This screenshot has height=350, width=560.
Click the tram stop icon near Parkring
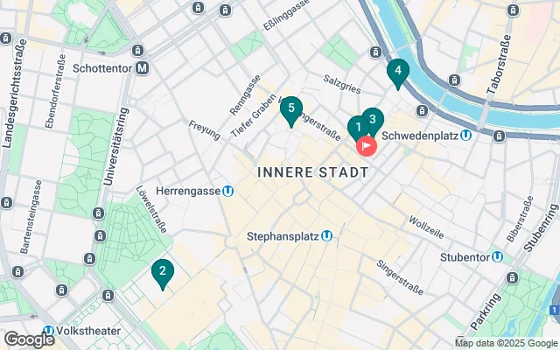(512, 277)
